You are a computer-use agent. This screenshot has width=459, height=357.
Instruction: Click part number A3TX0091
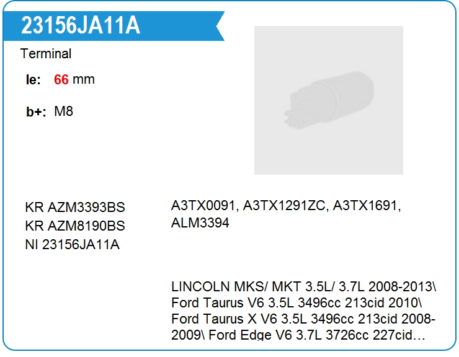[204, 206]
